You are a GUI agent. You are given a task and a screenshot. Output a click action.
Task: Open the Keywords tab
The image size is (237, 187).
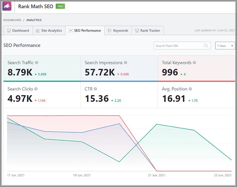pos(118,30)
